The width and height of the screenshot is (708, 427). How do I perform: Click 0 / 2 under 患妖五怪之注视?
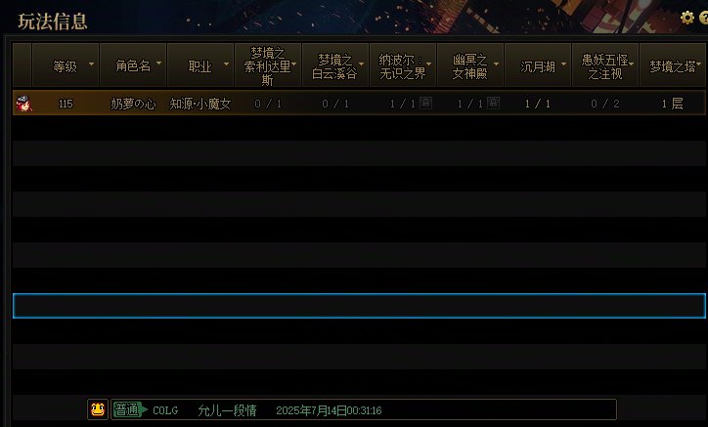(x=605, y=104)
